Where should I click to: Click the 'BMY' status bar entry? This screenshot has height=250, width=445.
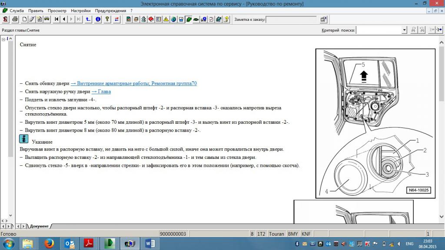click(293, 234)
